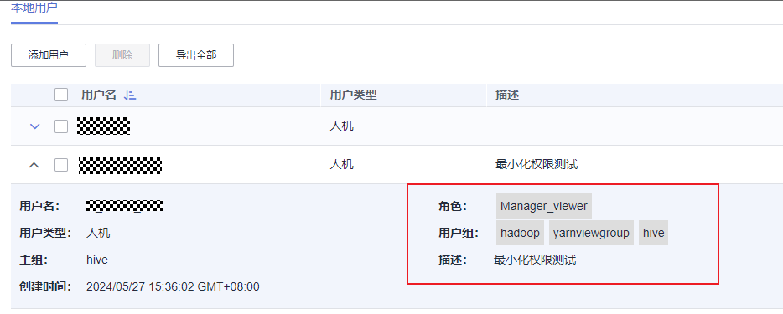
Task: Click the 导出全部 button
Action: point(196,54)
